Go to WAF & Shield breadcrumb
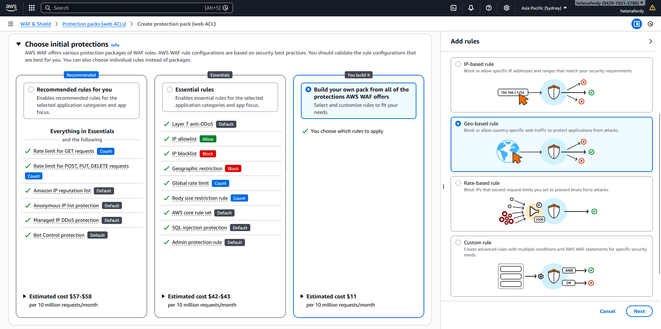Viewport: 661px width, 329px height. pos(36,24)
